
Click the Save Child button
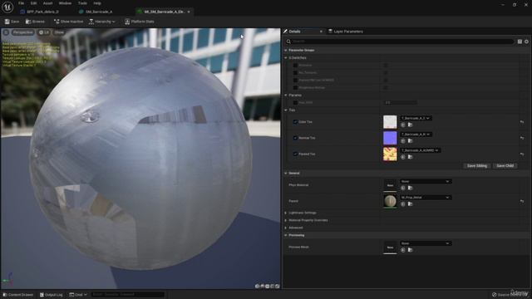[505, 166]
